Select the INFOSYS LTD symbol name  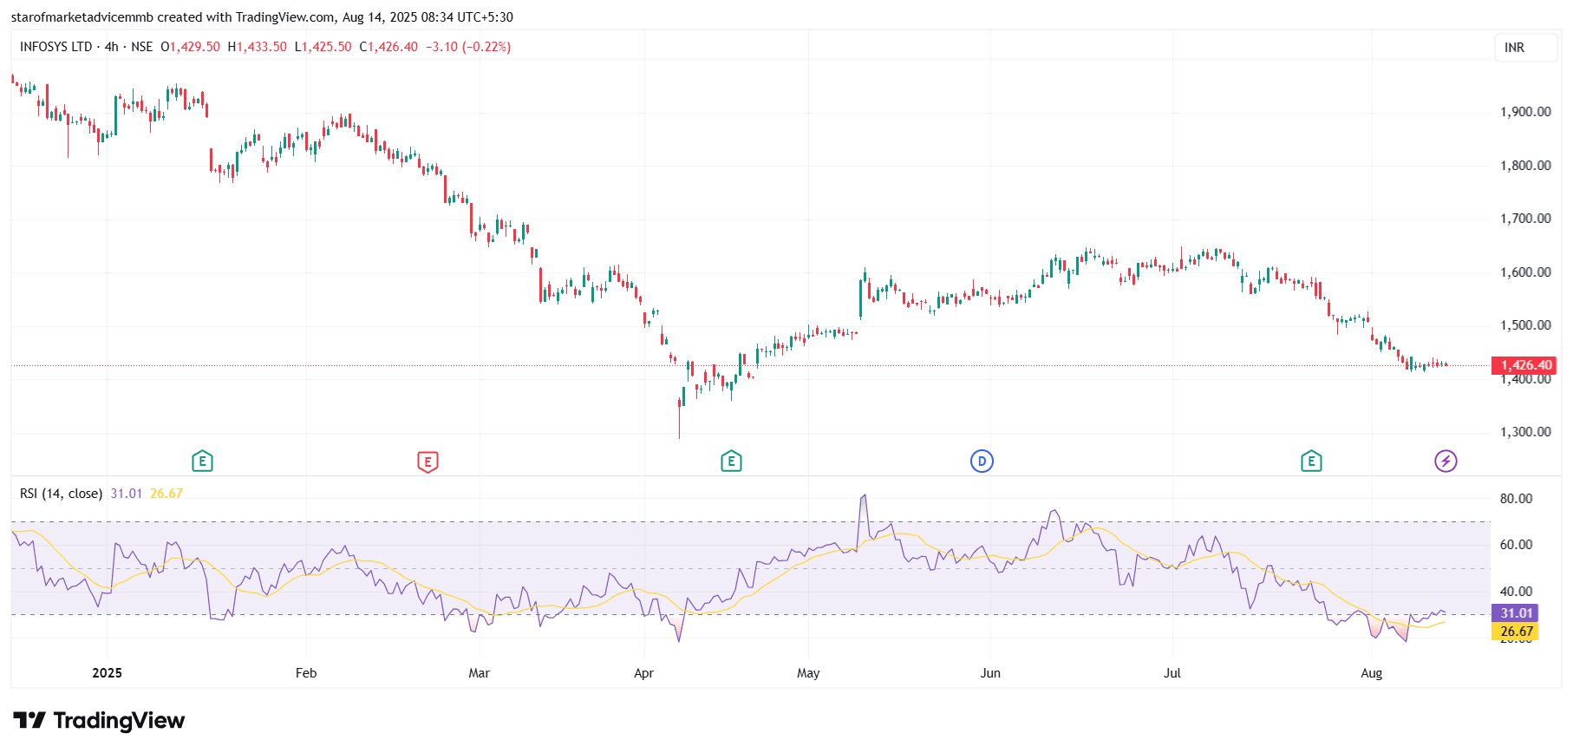click(x=55, y=47)
